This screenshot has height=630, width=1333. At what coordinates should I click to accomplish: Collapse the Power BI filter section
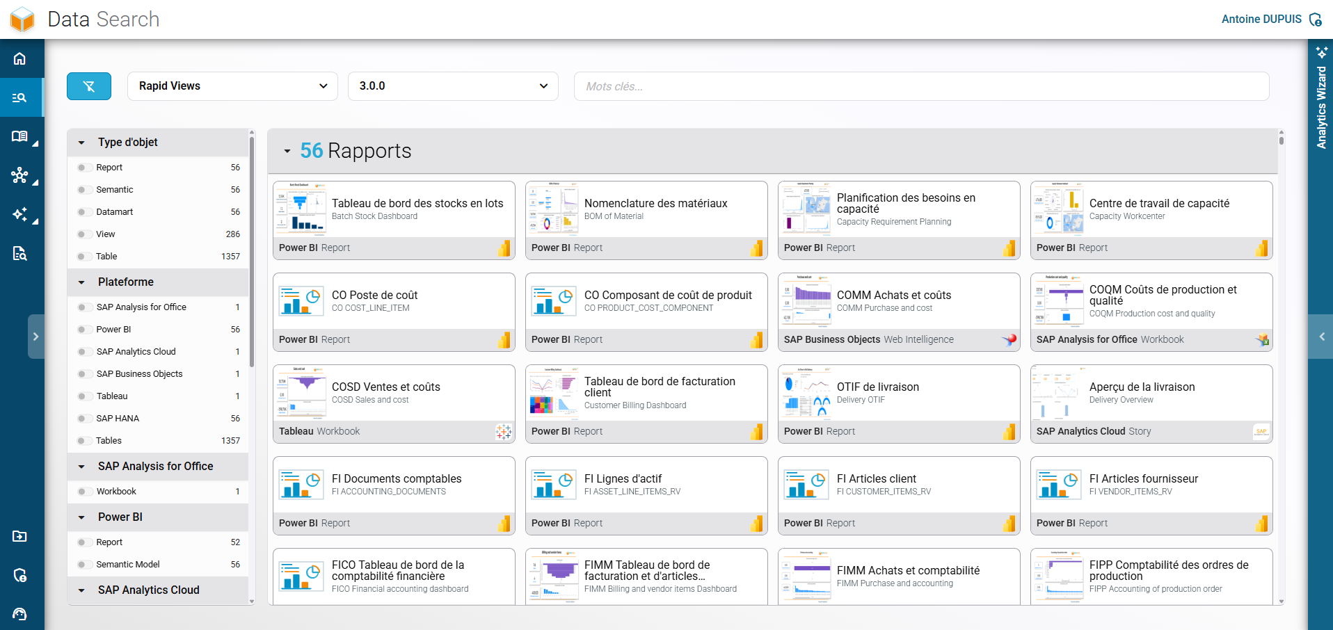pyautogui.click(x=81, y=517)
